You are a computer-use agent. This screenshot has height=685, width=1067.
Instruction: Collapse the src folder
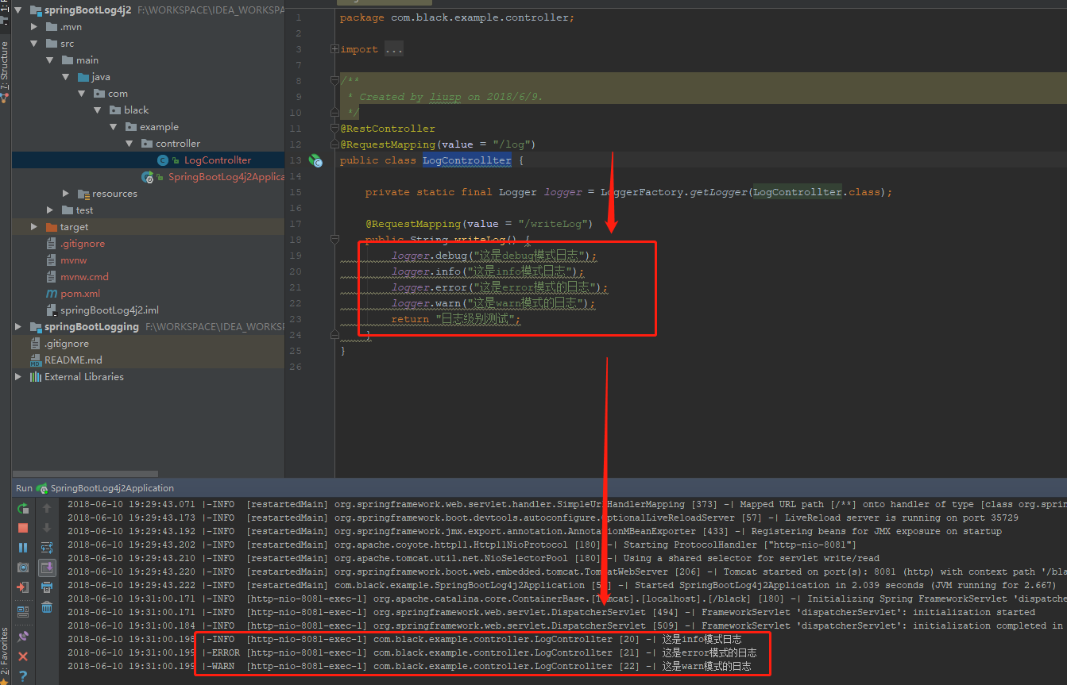(x=34, y=44)
